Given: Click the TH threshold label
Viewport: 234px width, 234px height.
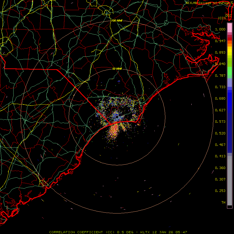Looking at the screenshot, I should [x=223, y=202].
